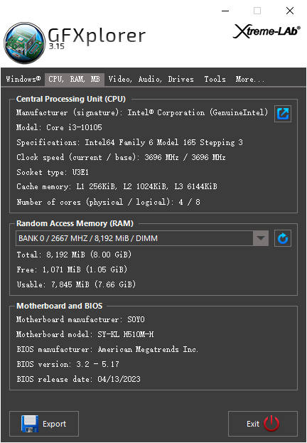Click BIOS version: 3.2 - 5.17 text

(x=68, y=364)
